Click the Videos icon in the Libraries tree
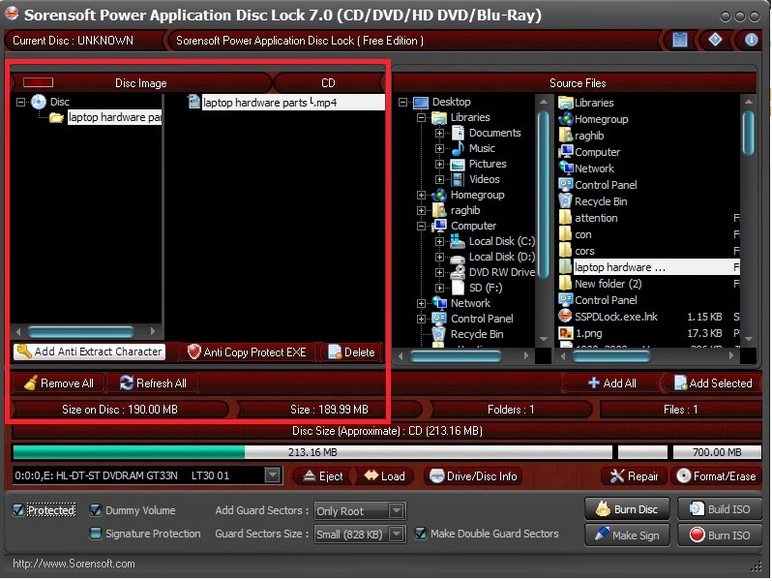 [458, 179]
